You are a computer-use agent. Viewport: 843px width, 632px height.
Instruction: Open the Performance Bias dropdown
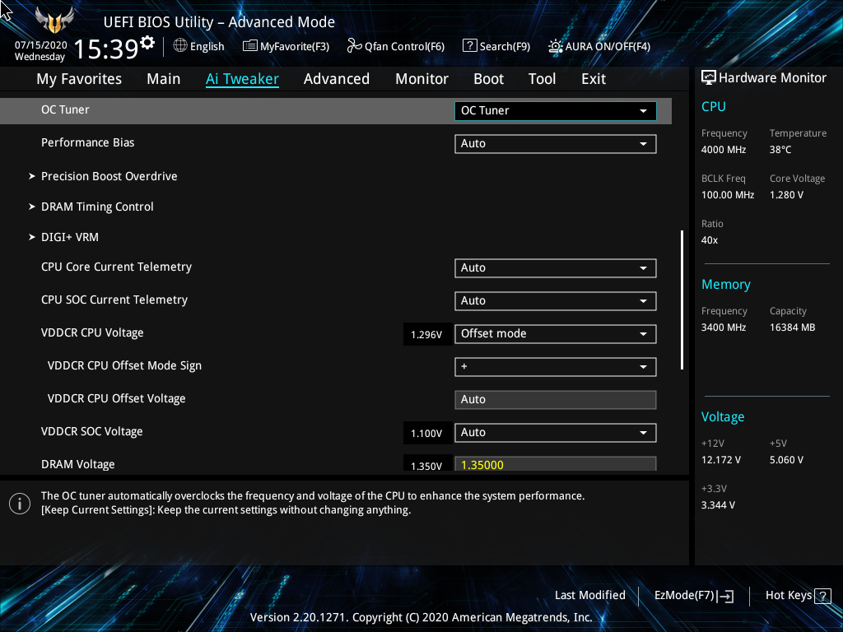[x=556, y=143]
